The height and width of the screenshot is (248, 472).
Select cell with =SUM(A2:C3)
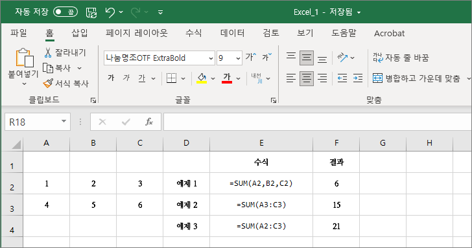coord(261,226)
